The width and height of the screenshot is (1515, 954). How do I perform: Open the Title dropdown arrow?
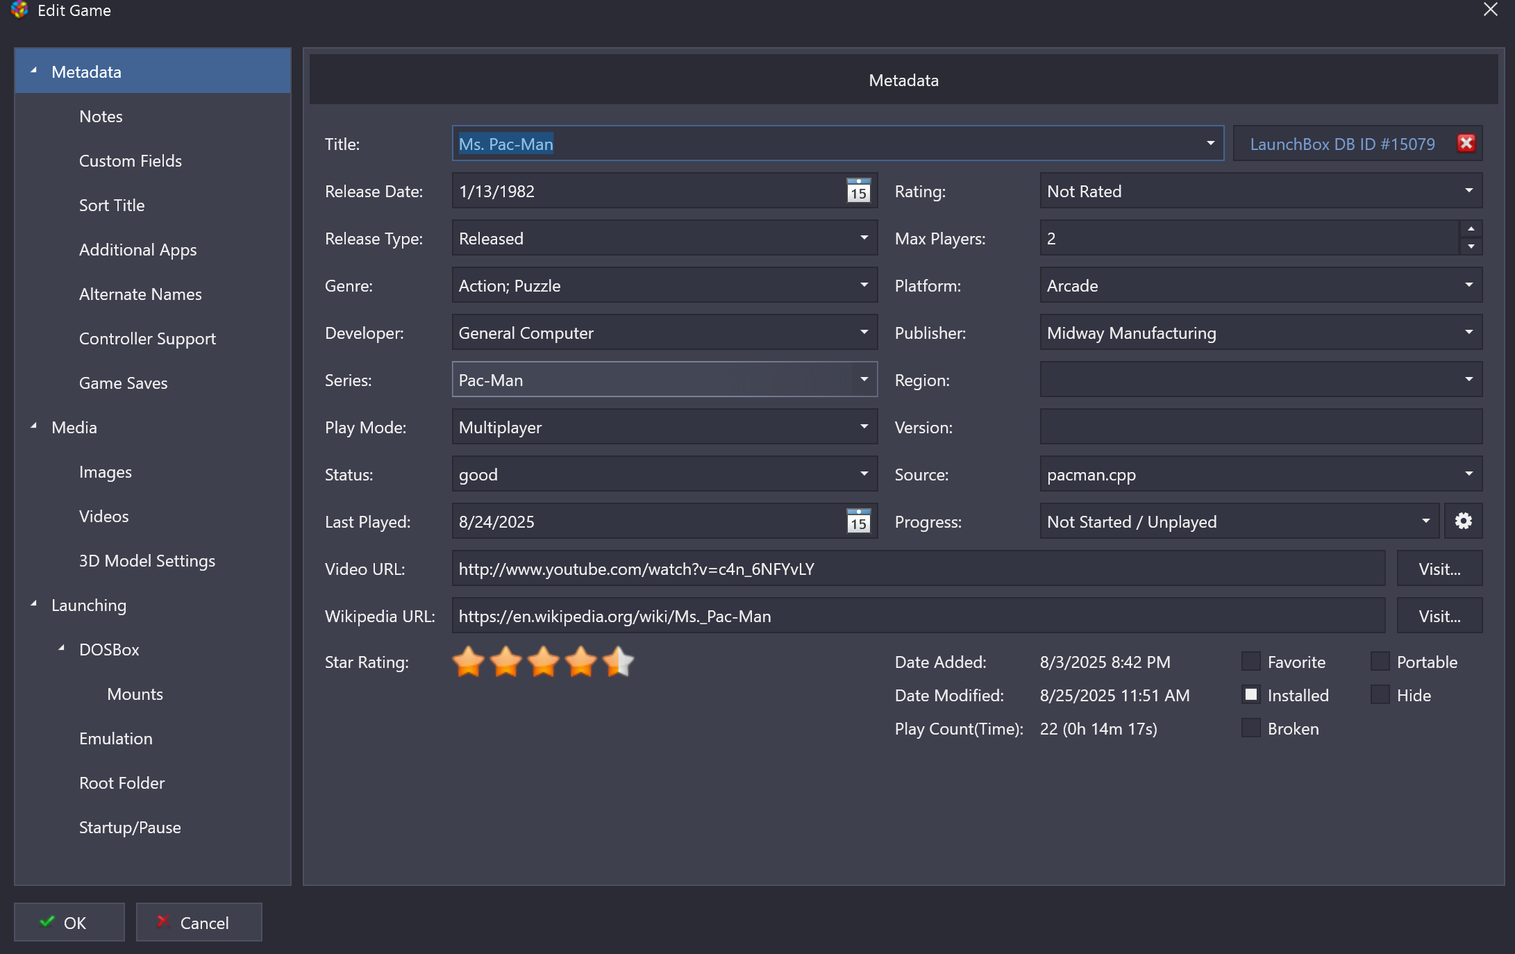[1210, 144]
